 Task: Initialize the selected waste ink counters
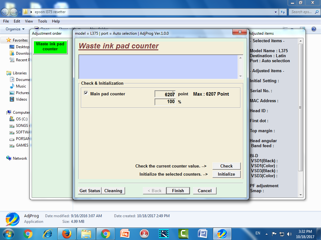(x=226, y=174)
